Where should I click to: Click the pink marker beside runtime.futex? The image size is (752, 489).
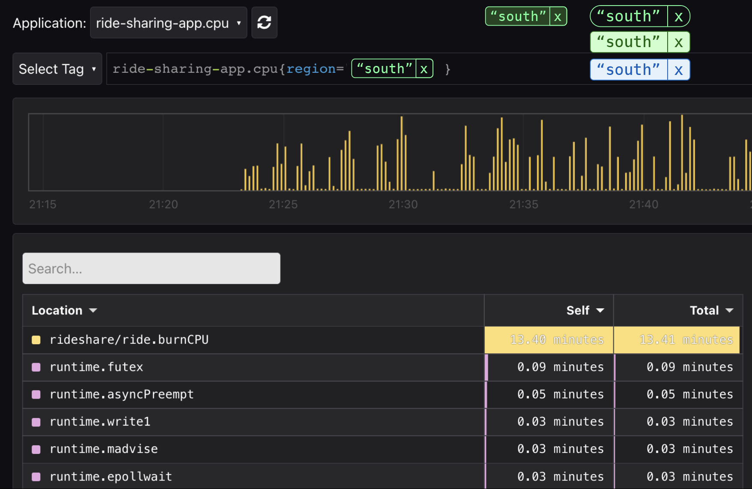point(36,367)
